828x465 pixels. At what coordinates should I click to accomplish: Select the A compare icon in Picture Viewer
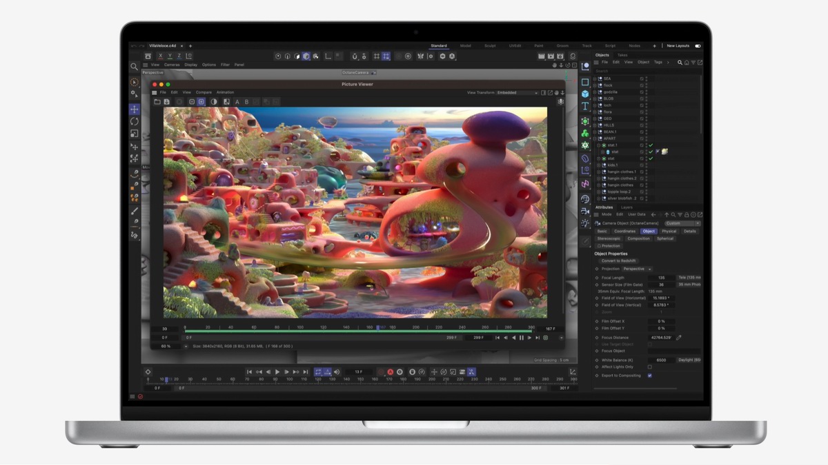(237, 101)
